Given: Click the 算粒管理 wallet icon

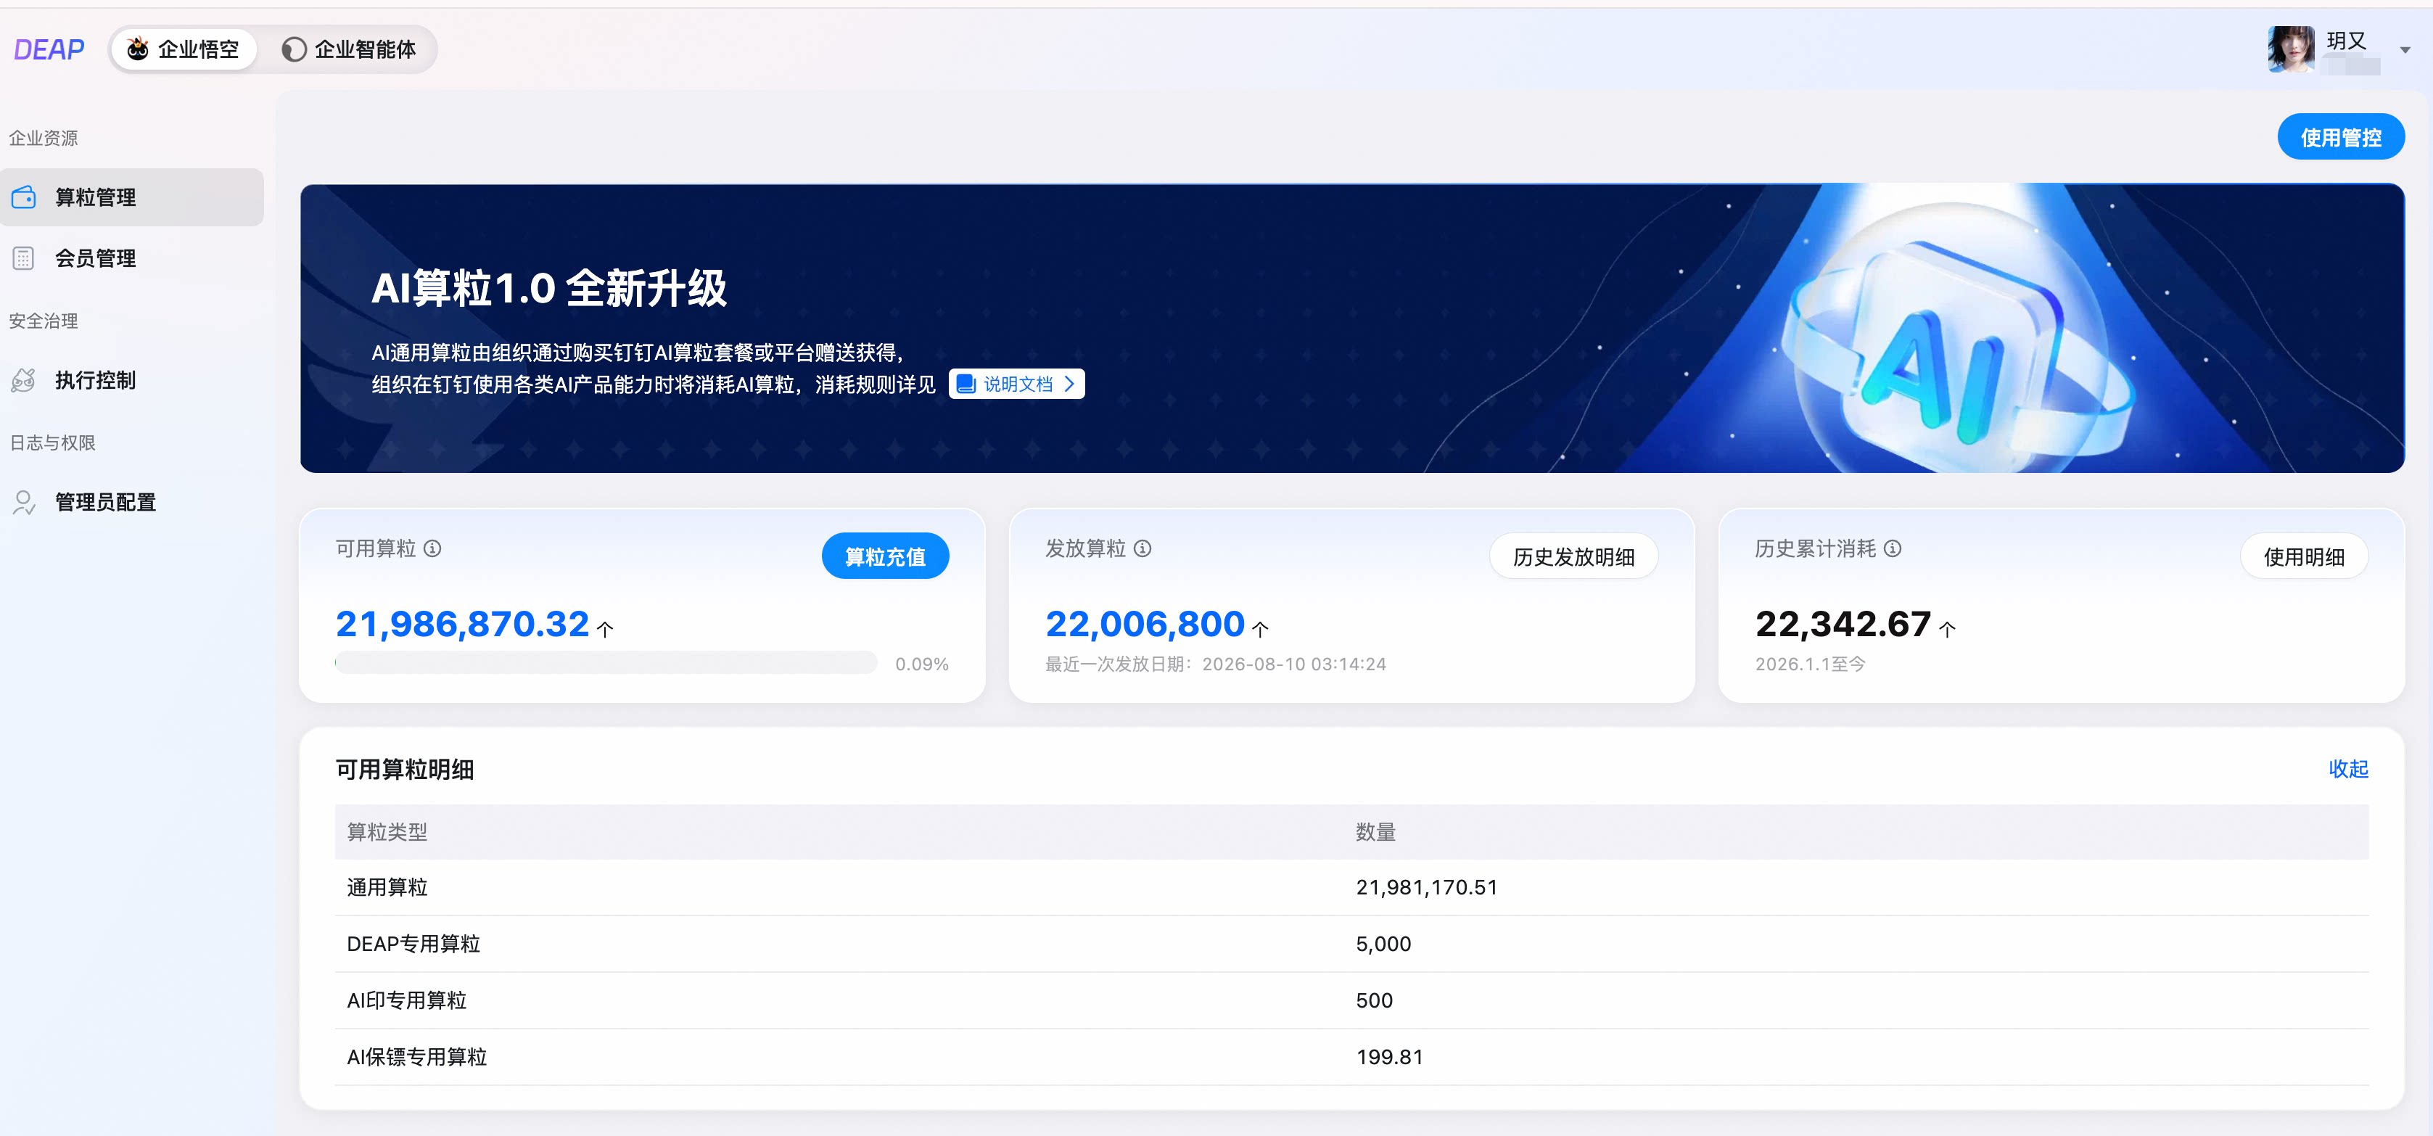Looking at the screenshot, I should coord(24,197).
